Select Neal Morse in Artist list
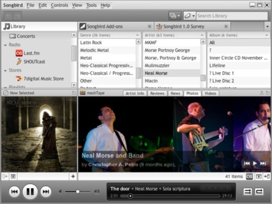The image size is (272, 204). (156, 73)
